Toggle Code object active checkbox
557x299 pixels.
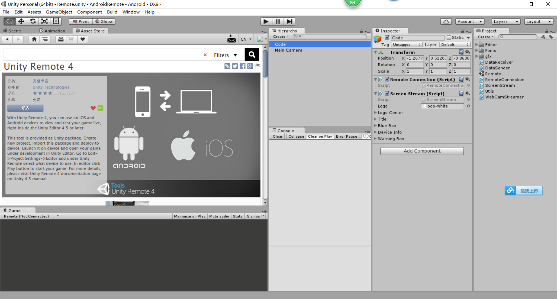click(x=387, y=37)
